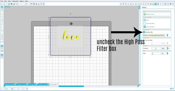Open the View menu
The height and width of the screenshot is (91, 175).
[x=9, y=1]
